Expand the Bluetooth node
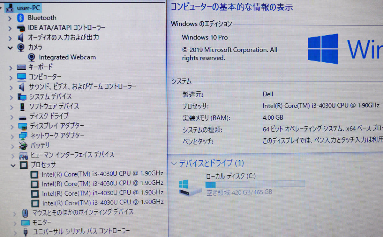Viewport: 383px width, 237px height. pyautogui.click(x=10, y=18)
